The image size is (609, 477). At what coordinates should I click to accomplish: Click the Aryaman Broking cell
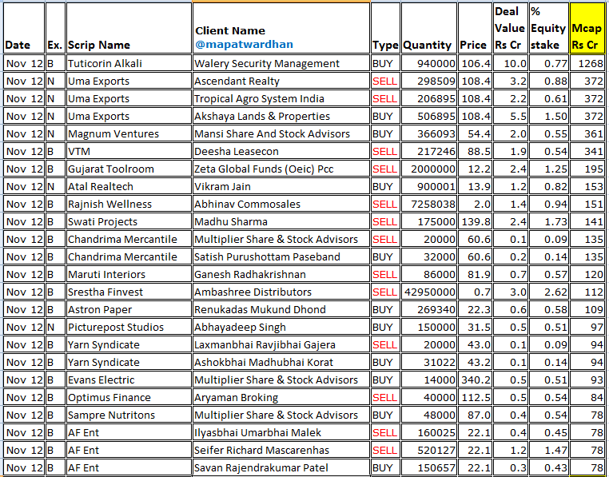click(x=281, y=397)
